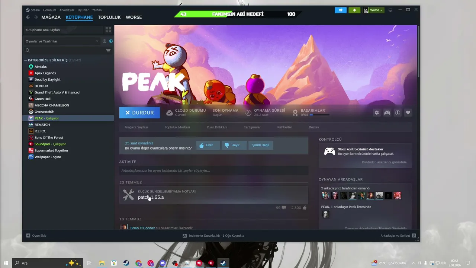Click the library search input field
The height and width of the screenshot is (268, 476).
(x=67, y=51)
